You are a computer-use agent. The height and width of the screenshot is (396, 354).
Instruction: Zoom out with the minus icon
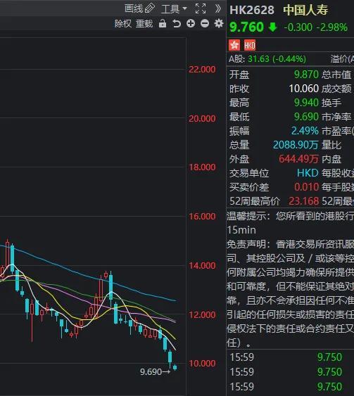pyautogui.click(x=205, y=23)
